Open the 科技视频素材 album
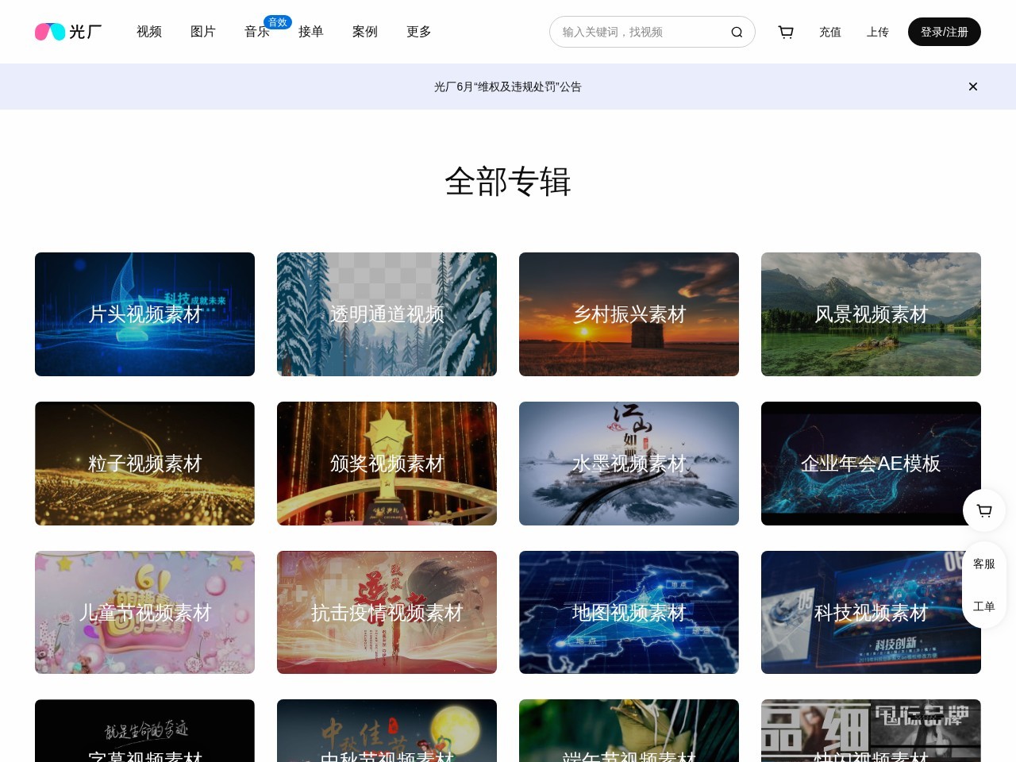Image resolution: width=1016 pixels, height=762 pixels. coord(871,613)
